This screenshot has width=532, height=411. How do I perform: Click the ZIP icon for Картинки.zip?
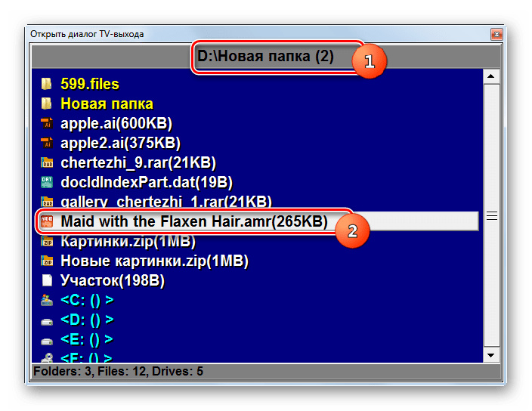click(47, 241)
